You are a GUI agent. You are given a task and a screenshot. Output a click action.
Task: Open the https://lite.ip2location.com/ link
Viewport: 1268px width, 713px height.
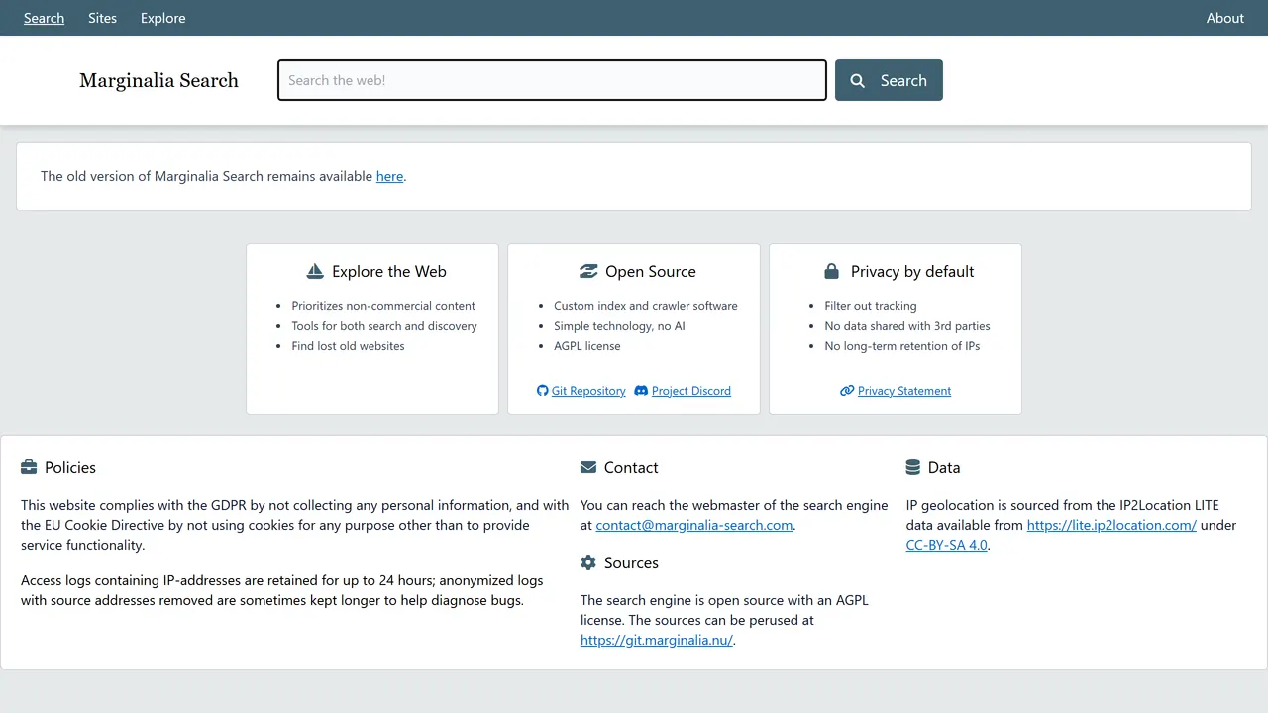(x=1111, y=525)
